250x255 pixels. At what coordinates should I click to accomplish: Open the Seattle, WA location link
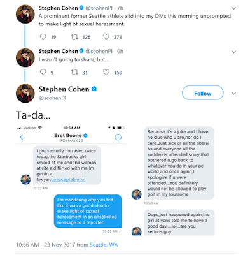[x=104, y=245]
